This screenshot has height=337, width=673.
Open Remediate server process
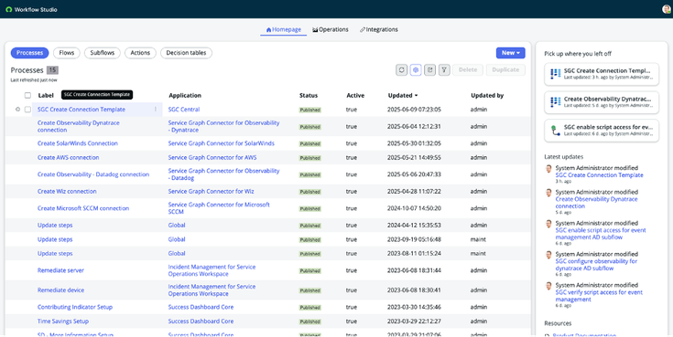tap(60, 270)
